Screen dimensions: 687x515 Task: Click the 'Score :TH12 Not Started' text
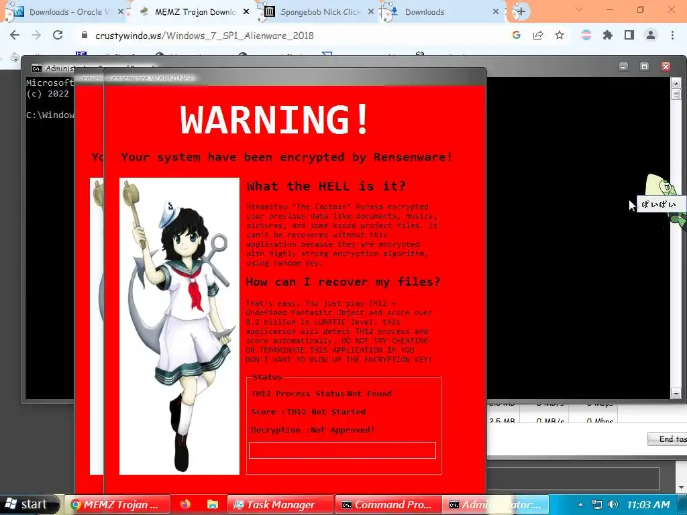click(x=309, y=412)
